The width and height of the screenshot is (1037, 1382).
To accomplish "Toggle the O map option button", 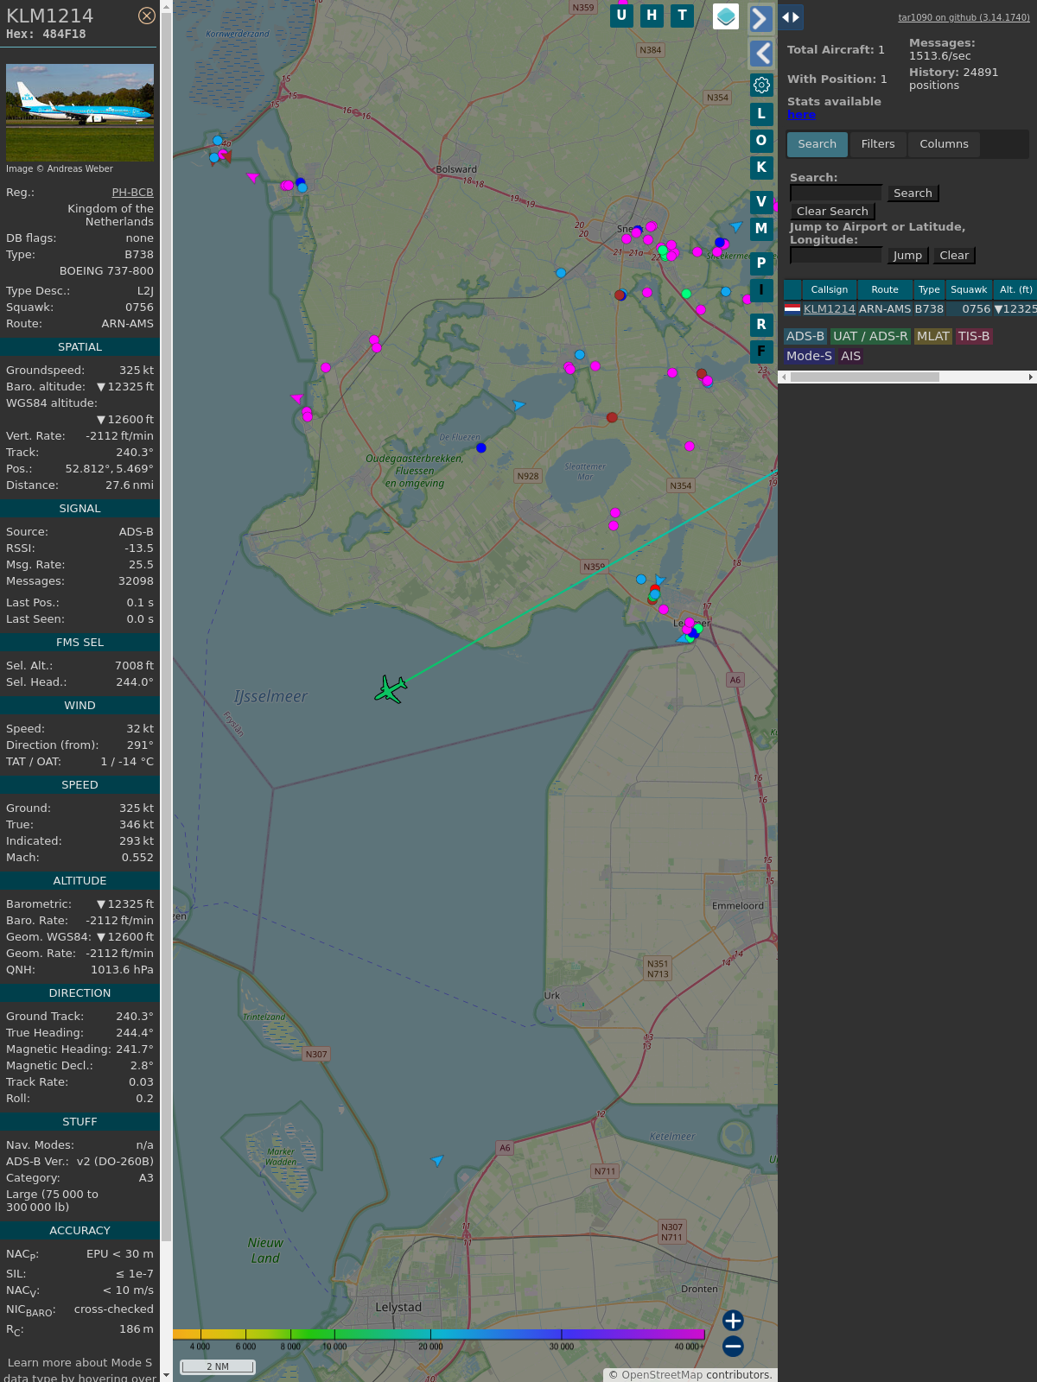I will click(761, 141).
